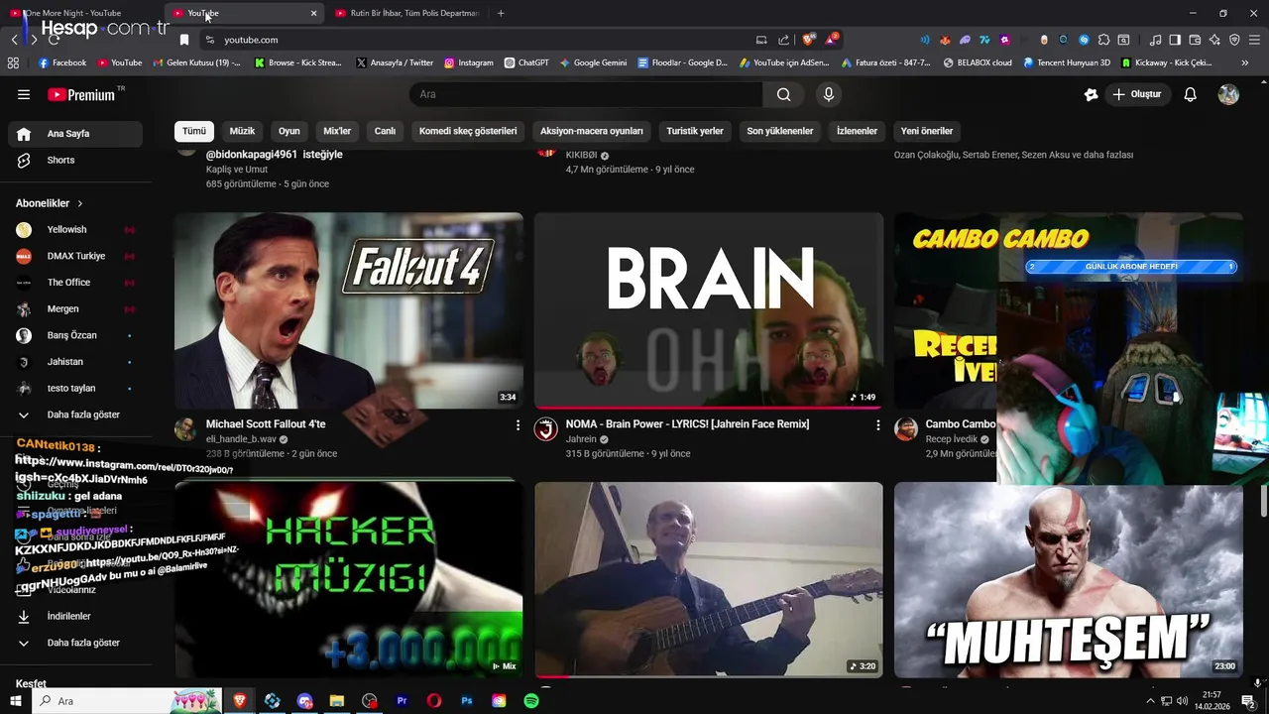Screen dimensions: 1269x714
Task: Toggle the browser sidebar panel icon
Action: [1175, 40]
